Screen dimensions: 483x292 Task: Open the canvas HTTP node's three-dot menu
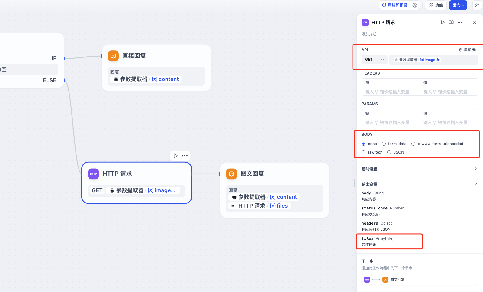point(185,156)
